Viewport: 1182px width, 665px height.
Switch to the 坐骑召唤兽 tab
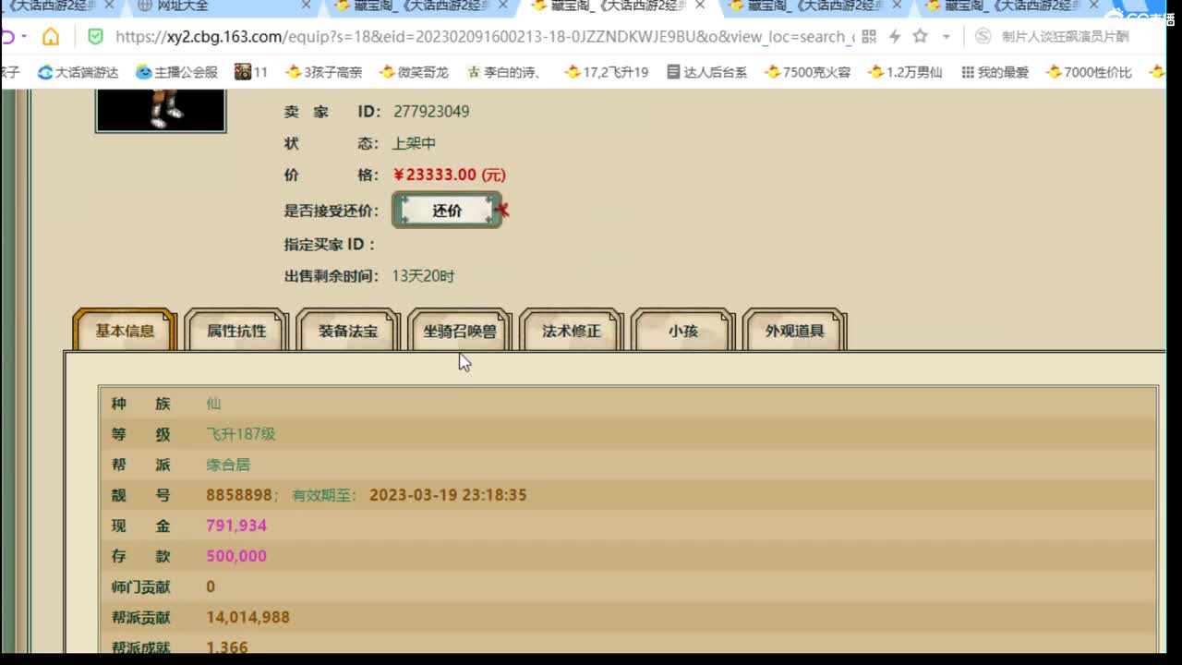pos(460,331)
